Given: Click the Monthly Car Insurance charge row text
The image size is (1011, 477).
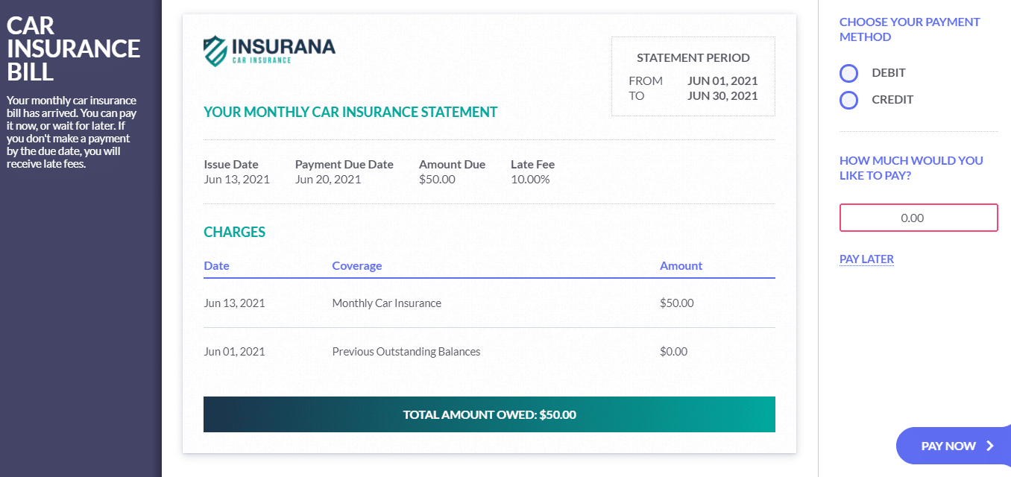Looking at the screenshot, I should [387, 303].
